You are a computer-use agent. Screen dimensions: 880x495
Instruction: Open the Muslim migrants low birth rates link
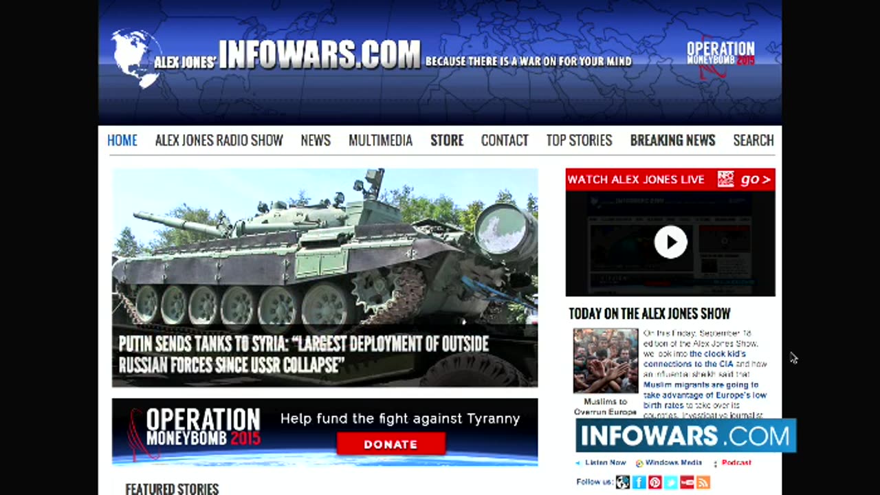[x=705, y=395]
